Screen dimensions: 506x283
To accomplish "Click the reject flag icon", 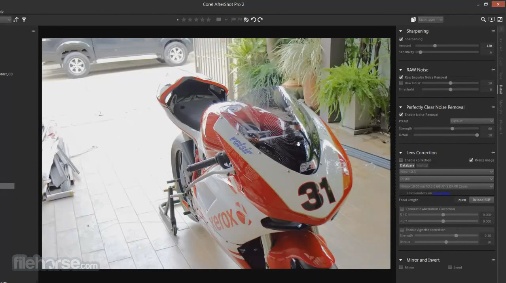I will coord(240,19).
